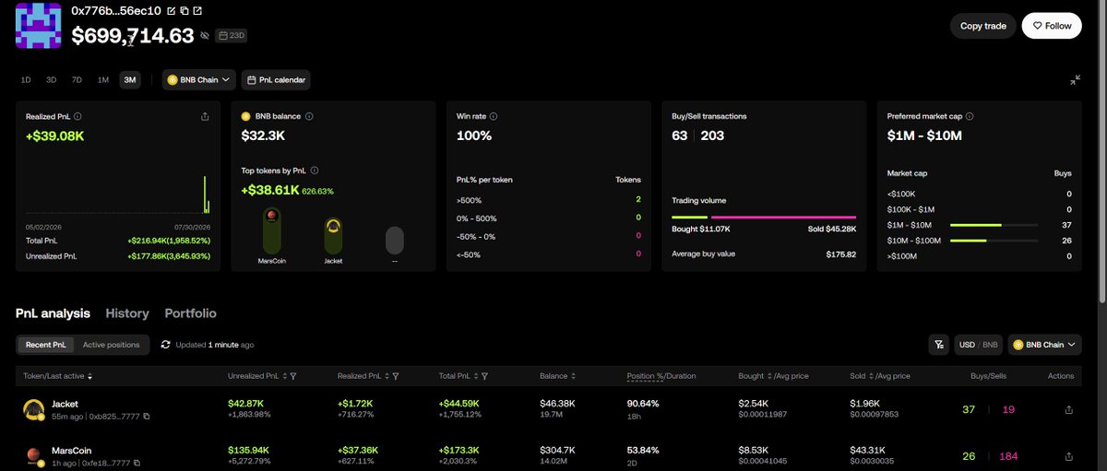
Task: Click the Top tokens by PnL info icon
Action: [315, 171]
